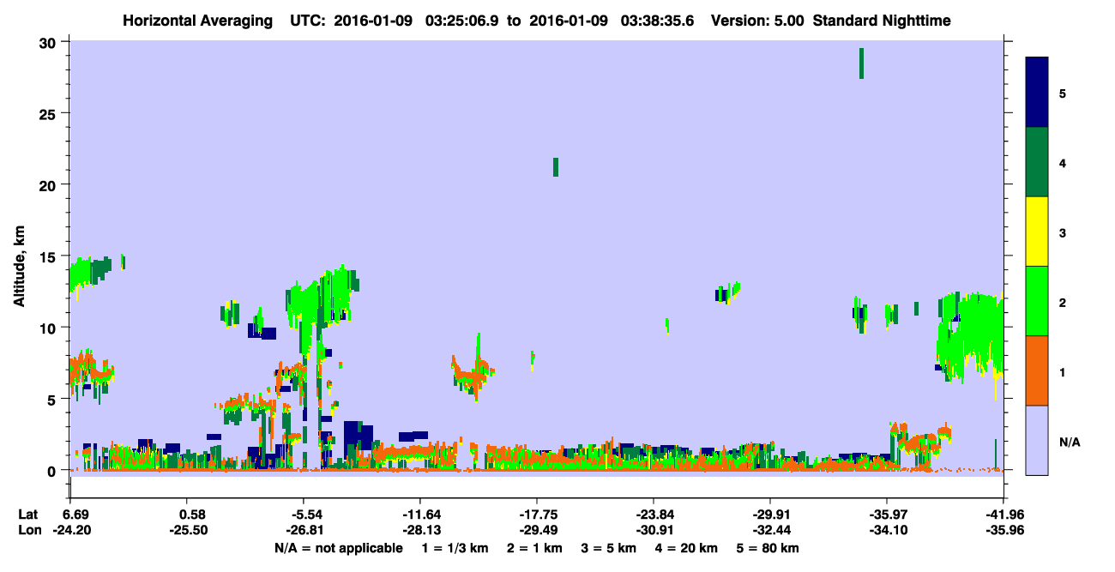Click the latitude value -23.84
The height and width of the screenshot is (572, 1115).
point(654,515)
